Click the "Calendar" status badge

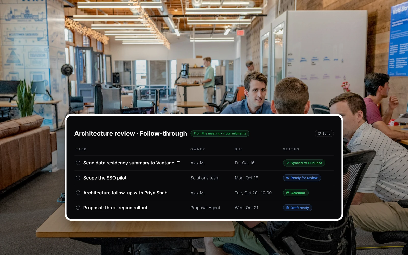[x=296, y=193]
